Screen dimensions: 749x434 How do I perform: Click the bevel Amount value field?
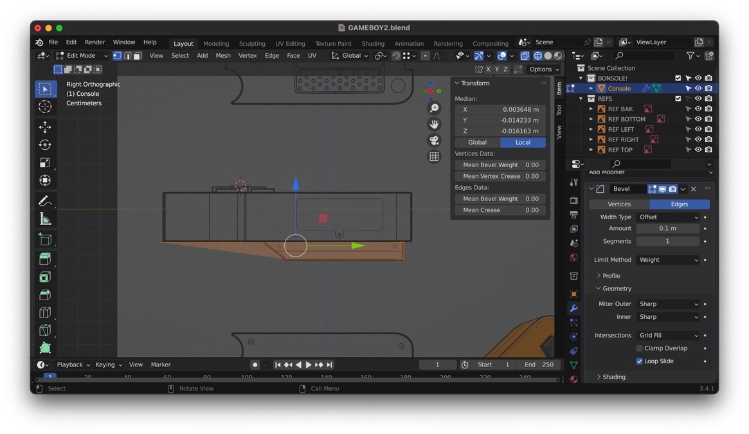pyautogui.click(x=667, y=228)
